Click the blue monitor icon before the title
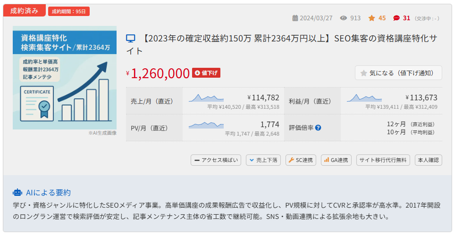 [131, 39]
